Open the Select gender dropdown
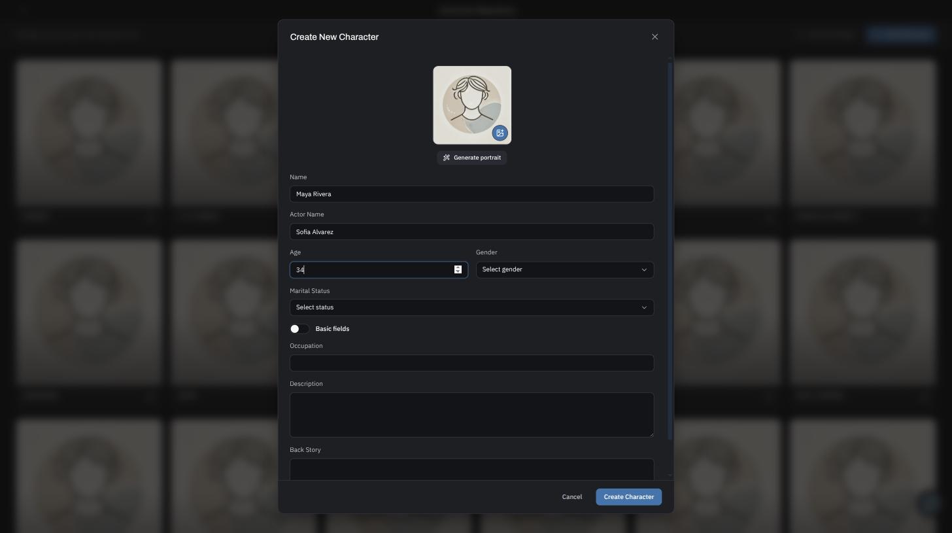 565,269
